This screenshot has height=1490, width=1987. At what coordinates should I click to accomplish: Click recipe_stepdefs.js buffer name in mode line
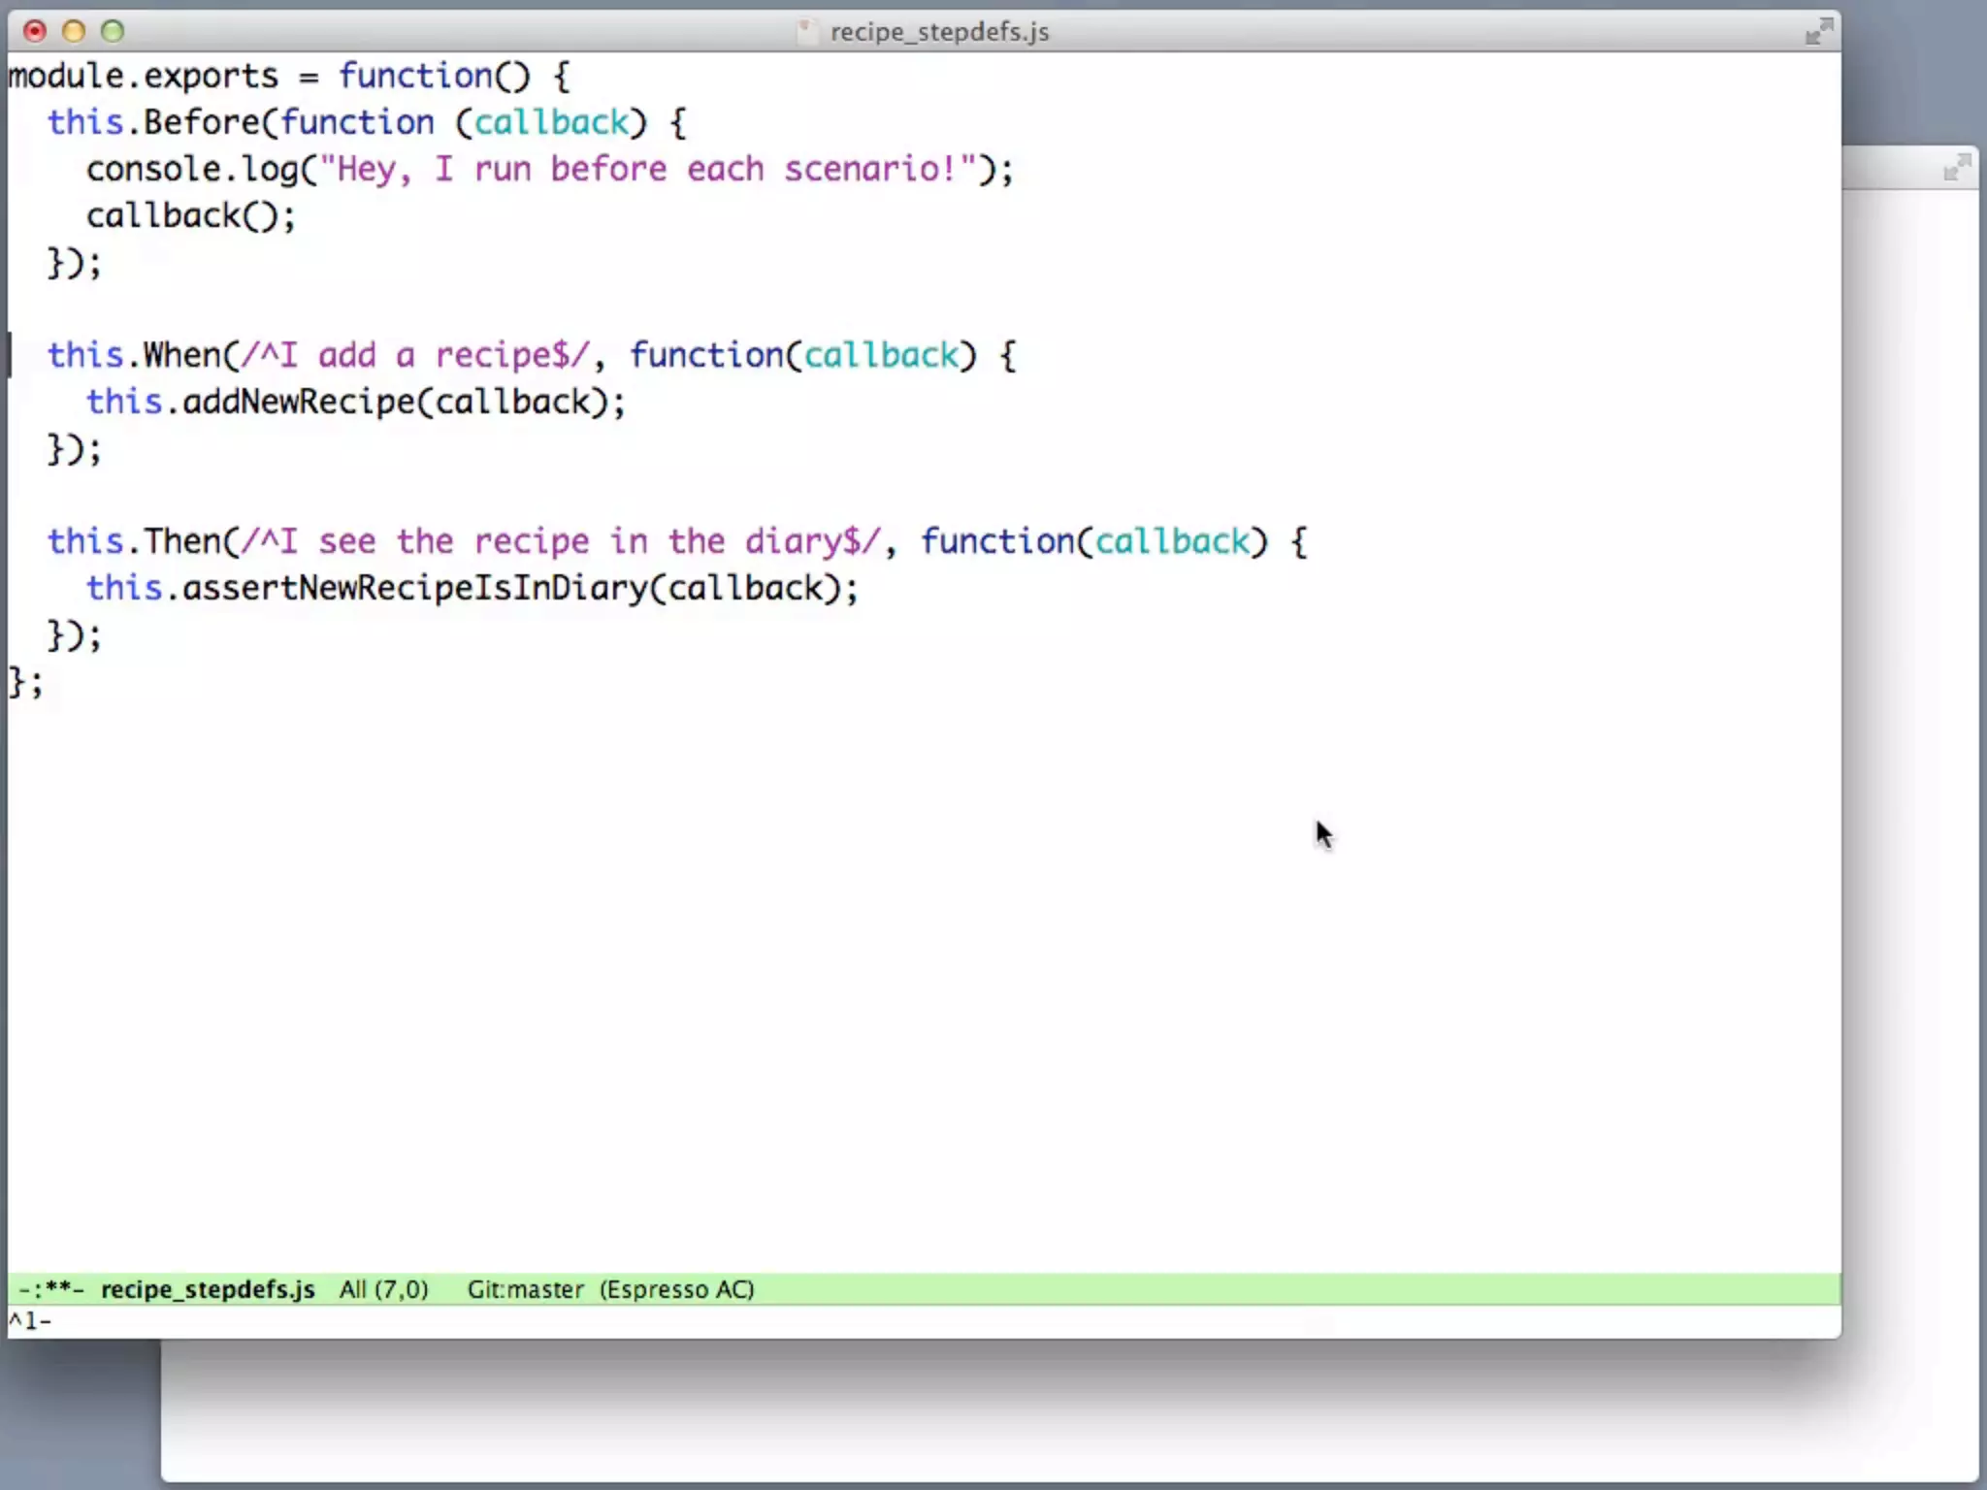[x=208, y=1289]
